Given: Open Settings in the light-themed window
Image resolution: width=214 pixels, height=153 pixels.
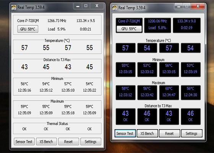Looking at the screenshot, I should pos(91,142).
